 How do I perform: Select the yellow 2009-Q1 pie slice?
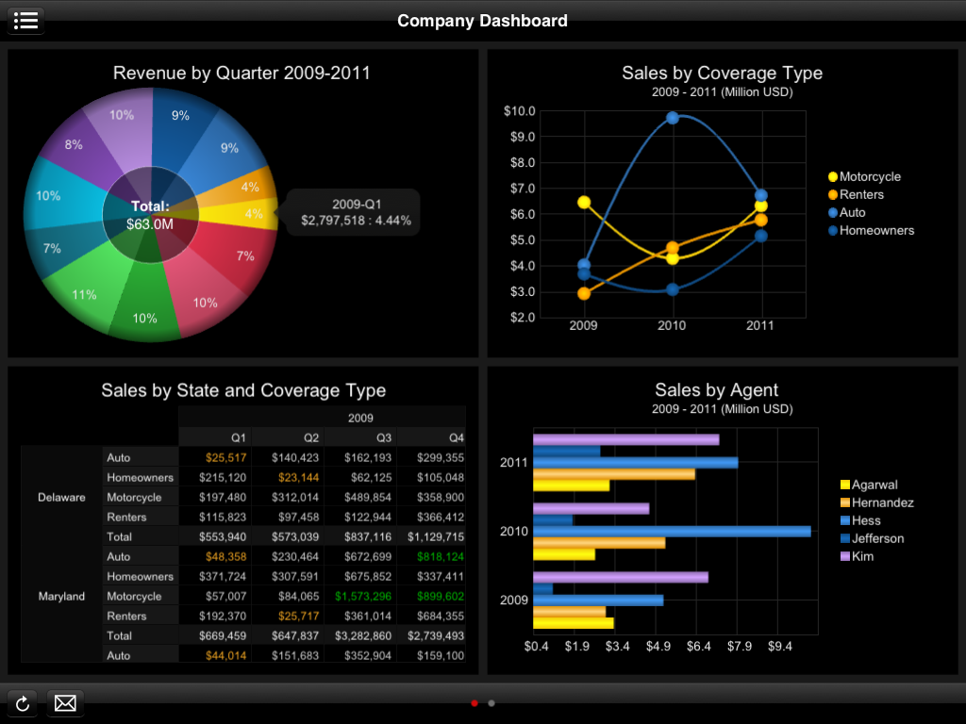[253, 213]
